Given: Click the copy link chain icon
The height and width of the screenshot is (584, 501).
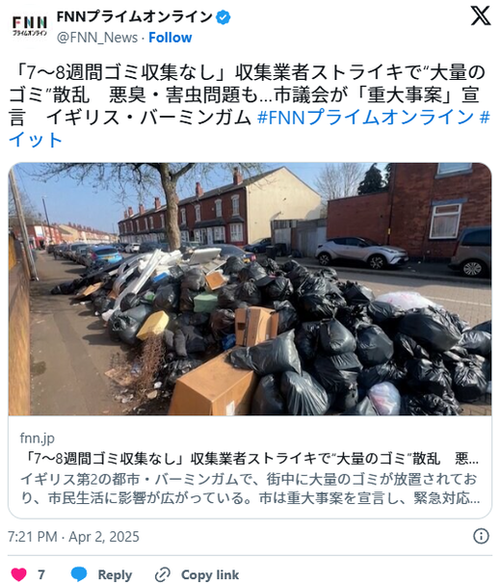Looking at the screenshot, I should tap(163, 574).
